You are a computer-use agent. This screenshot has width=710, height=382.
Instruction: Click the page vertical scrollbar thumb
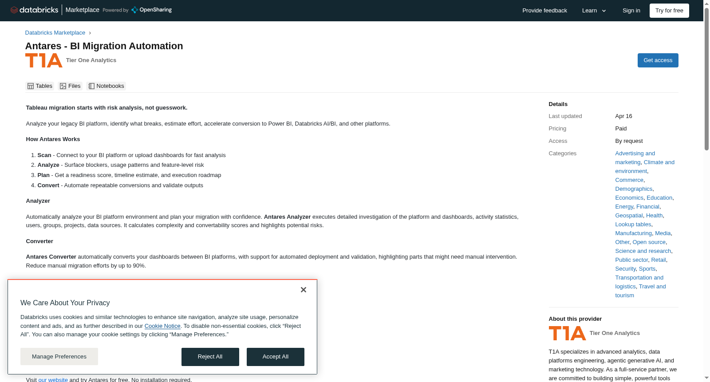pyautogui.click(x=706, y=79)
